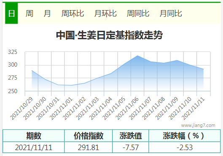
Task: Click the 2021/11/11 last data point on chart
Action: [204, 69]
